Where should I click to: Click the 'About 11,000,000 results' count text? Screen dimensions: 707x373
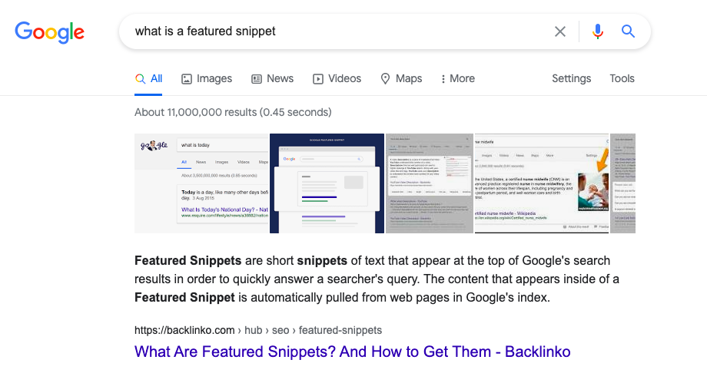[x=233, y=112]
